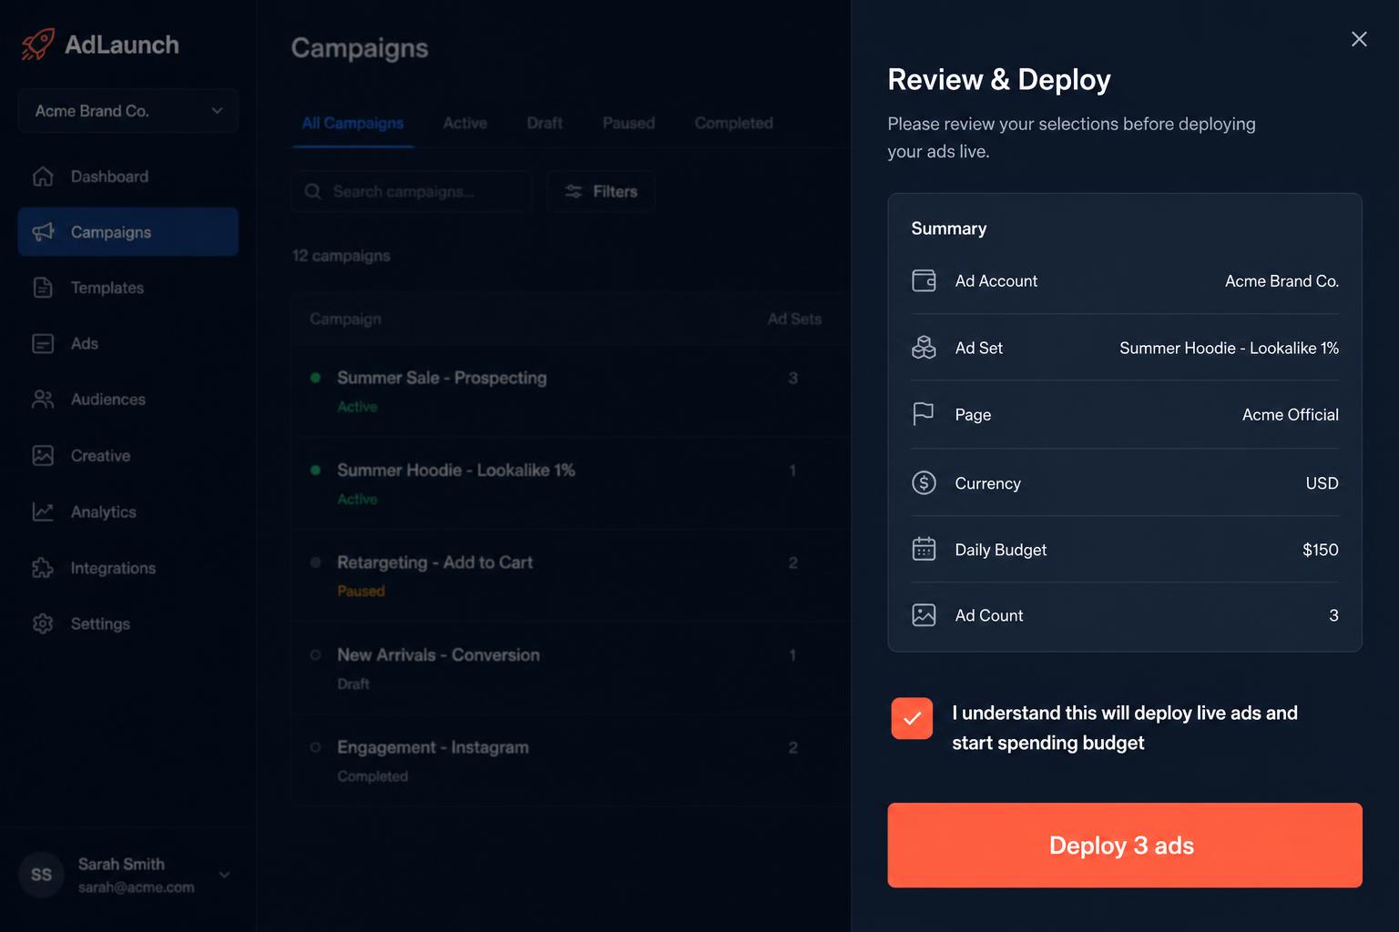Switch to the Draft tab
This screenshot has height=932, width=1399.
click(545, 123)
